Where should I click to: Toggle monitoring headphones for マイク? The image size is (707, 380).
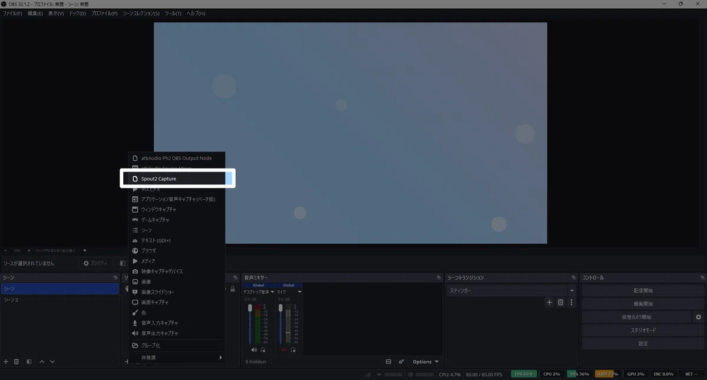click(293, 350)
